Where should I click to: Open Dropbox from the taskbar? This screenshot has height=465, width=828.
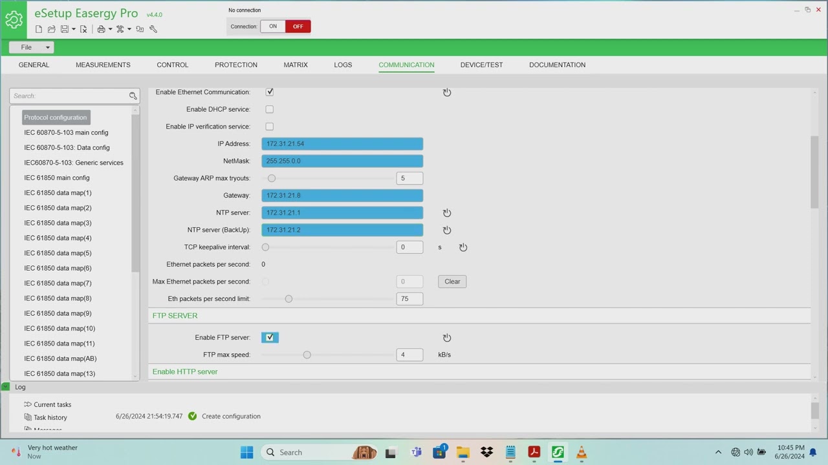[x=486, y=453]
